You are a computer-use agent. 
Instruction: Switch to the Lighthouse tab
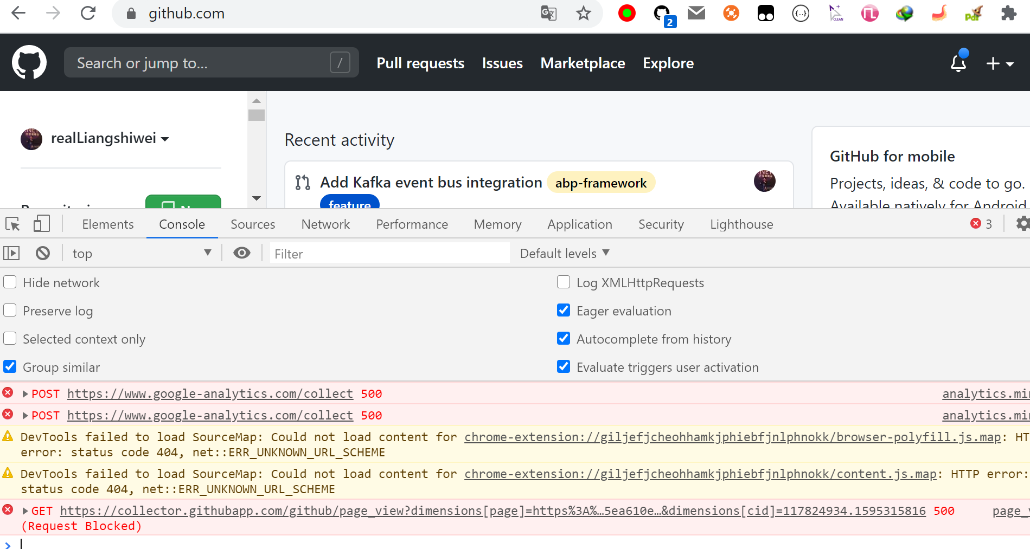(741, 224)
